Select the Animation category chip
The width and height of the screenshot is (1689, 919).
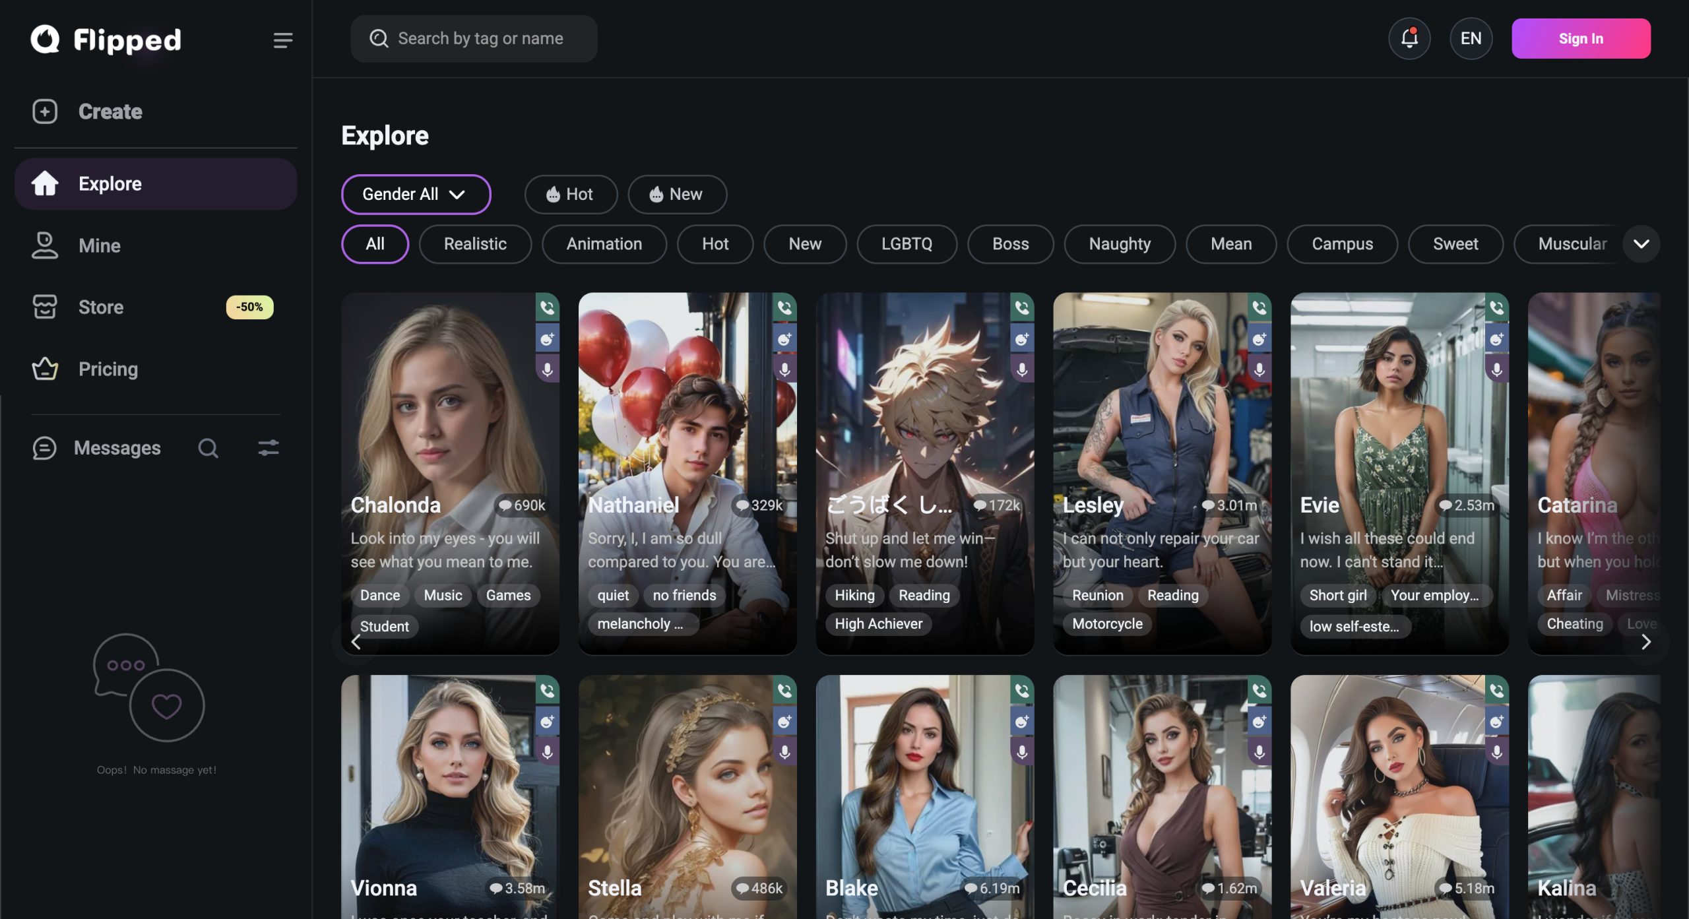pyautogui.click(x=604, y=244)
